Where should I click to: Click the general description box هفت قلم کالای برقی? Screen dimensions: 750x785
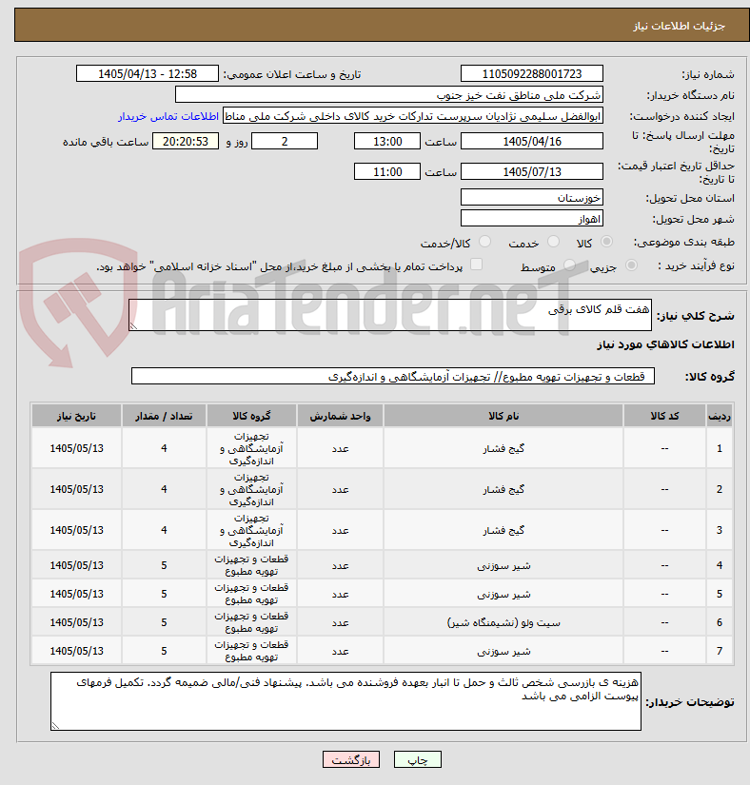point(390,315)
